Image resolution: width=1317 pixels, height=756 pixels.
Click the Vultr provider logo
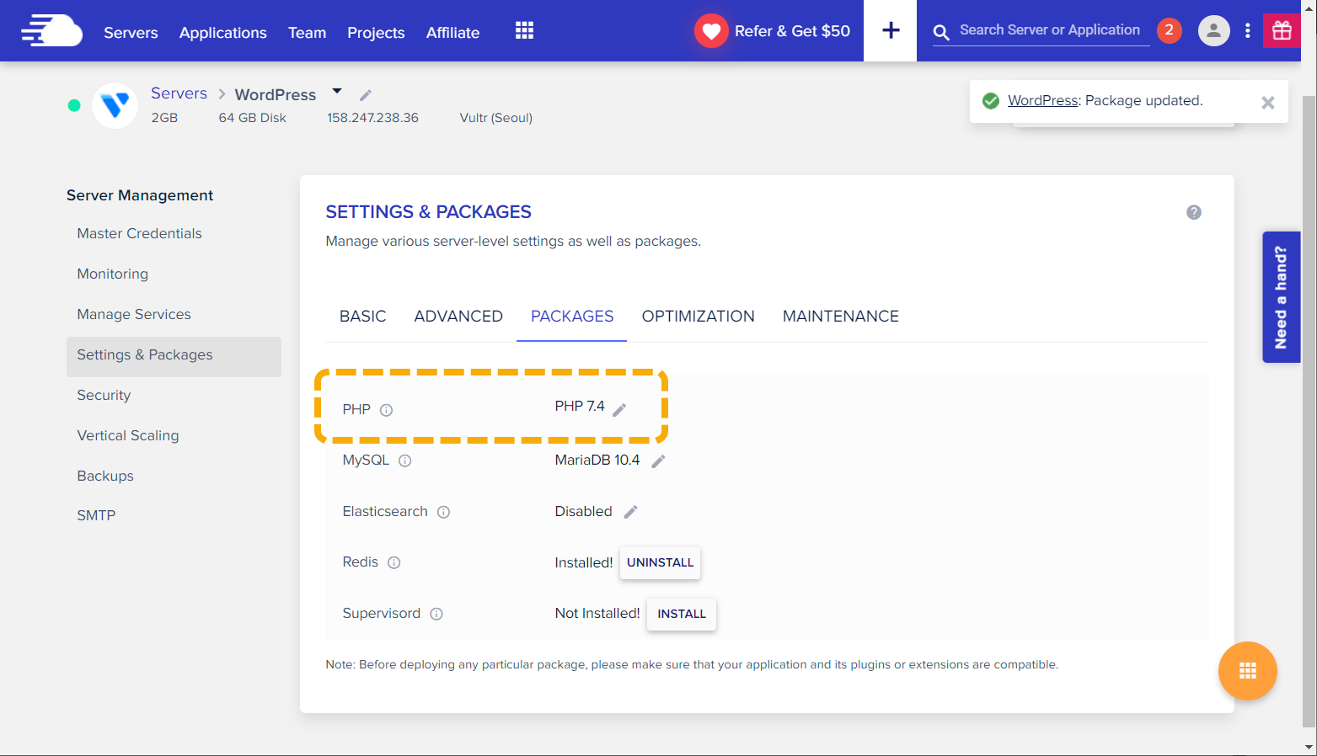click(115, 105)
